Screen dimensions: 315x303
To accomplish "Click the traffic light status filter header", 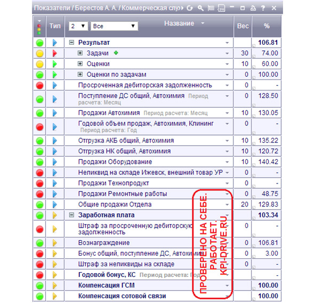I will pos(39,27).
